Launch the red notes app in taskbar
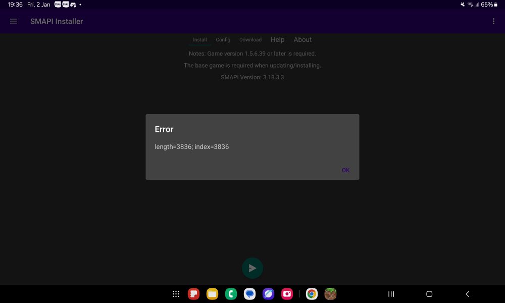The width and height of the screenshot is (505, 303). pyautogui.click(x=193, y=294)
